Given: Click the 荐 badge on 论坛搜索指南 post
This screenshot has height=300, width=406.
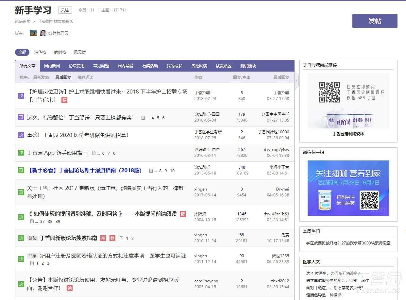Looking at the screenshot, I should pos(112,238).
